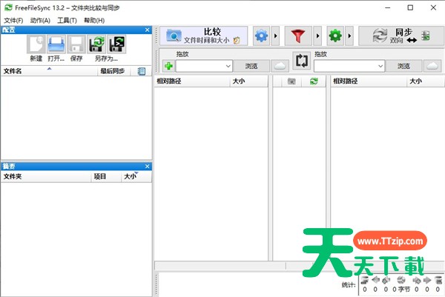445x297 pixels.
Task: Expand sync settings arrow dropdown
Action: [x=349, y=36]
